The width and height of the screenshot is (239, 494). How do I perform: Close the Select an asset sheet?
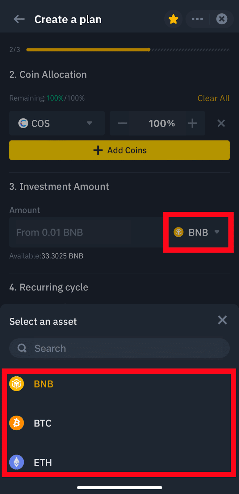tap(222, 320)
